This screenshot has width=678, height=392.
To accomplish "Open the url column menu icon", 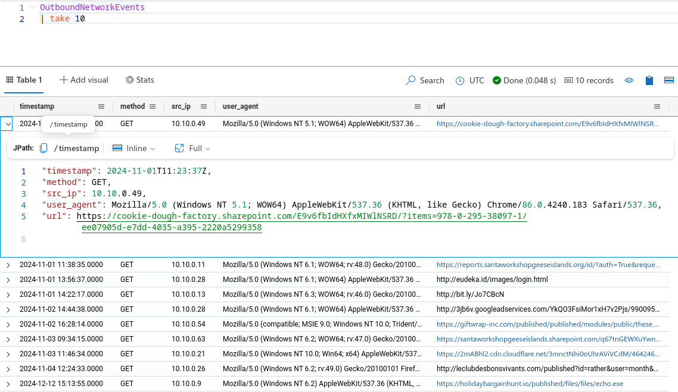I will point(657,106).
